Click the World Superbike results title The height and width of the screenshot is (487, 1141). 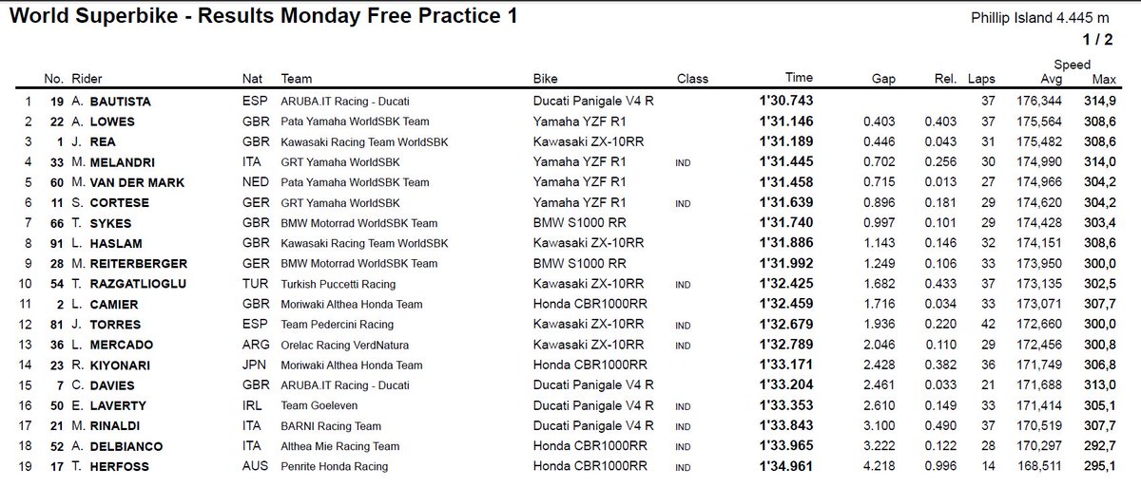tap(262, 17)
